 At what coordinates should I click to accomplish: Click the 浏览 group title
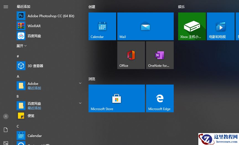coord(92,79)
